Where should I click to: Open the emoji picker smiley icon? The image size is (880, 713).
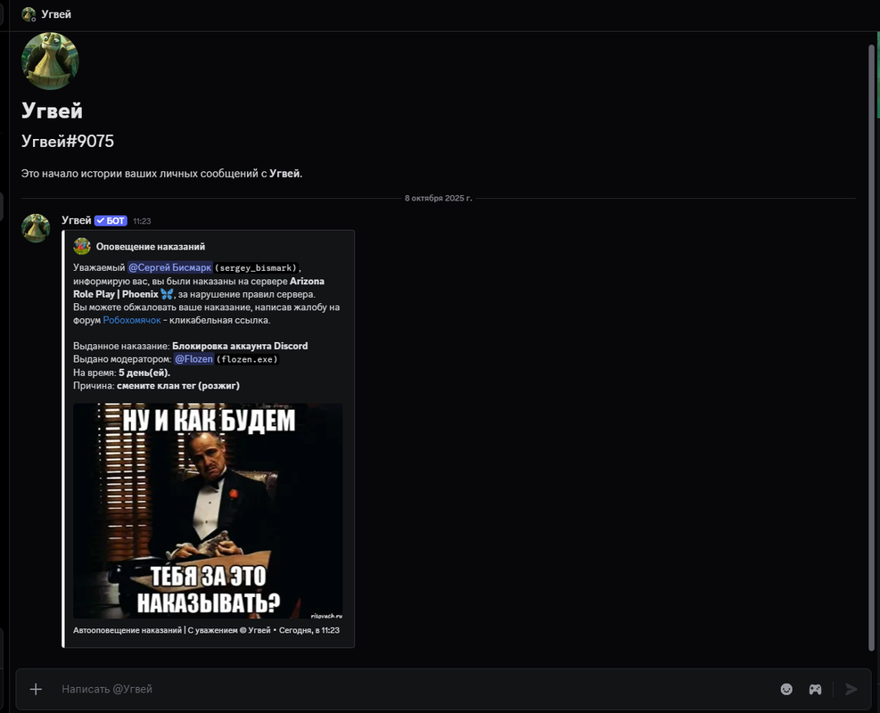(786, 689)
